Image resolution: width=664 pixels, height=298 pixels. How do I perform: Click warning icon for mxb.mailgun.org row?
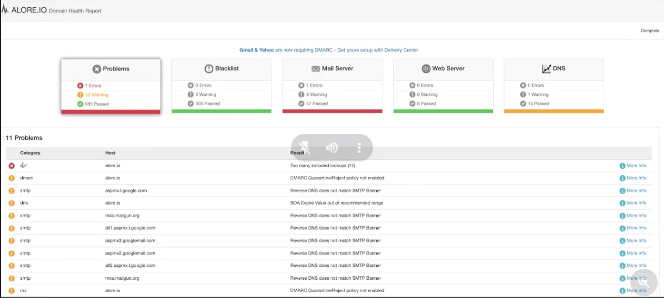click(12, 215)
